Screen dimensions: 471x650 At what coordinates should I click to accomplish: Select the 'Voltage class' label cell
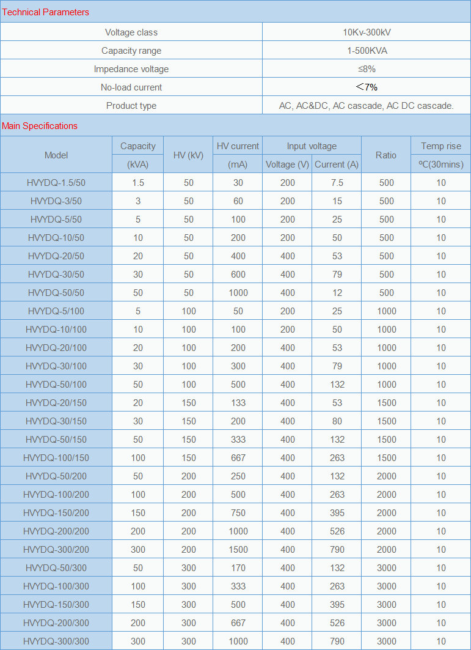[x=131, y=32]
